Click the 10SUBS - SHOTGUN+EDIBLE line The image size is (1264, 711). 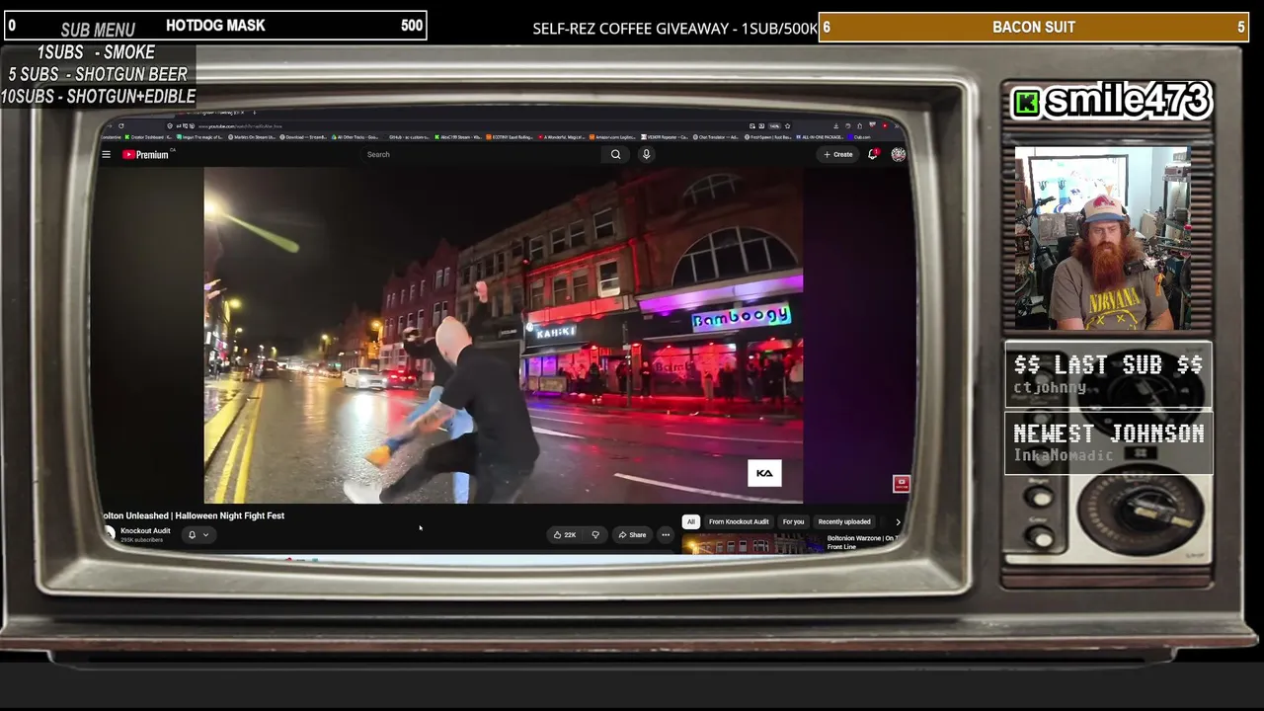coord(98,96)
